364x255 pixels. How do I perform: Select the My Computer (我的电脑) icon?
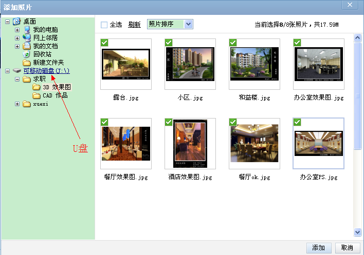coord(27,29)
